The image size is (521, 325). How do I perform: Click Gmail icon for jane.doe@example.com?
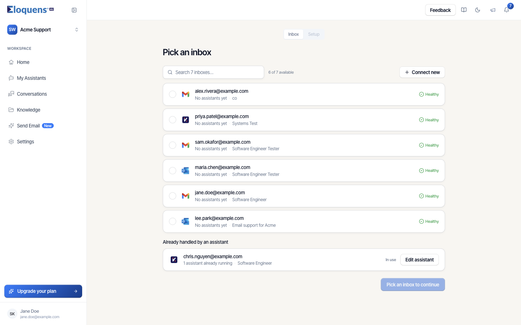click(186, 196)
